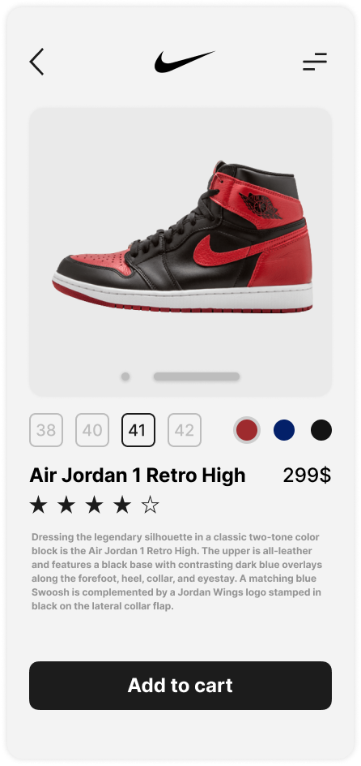The width and height of the screenshot is (361, 766).
Task: Choose the selected size 41 box
Action: [x=138, y=430]
